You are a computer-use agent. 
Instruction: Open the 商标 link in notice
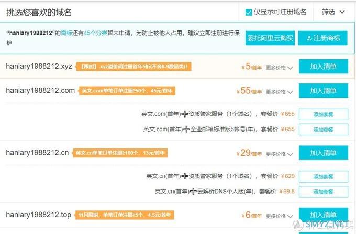coord(66,33)
